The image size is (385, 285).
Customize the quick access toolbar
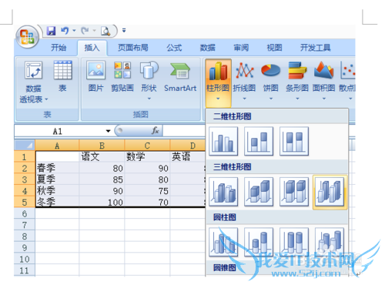point(124,31)
